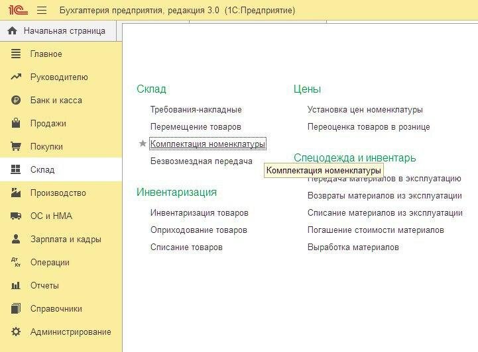Viewport: 478px width, 352px height.
Task: Click the Бухгалтерия предприятия title text
Action: pyautogui.click(x=177, y=11)
